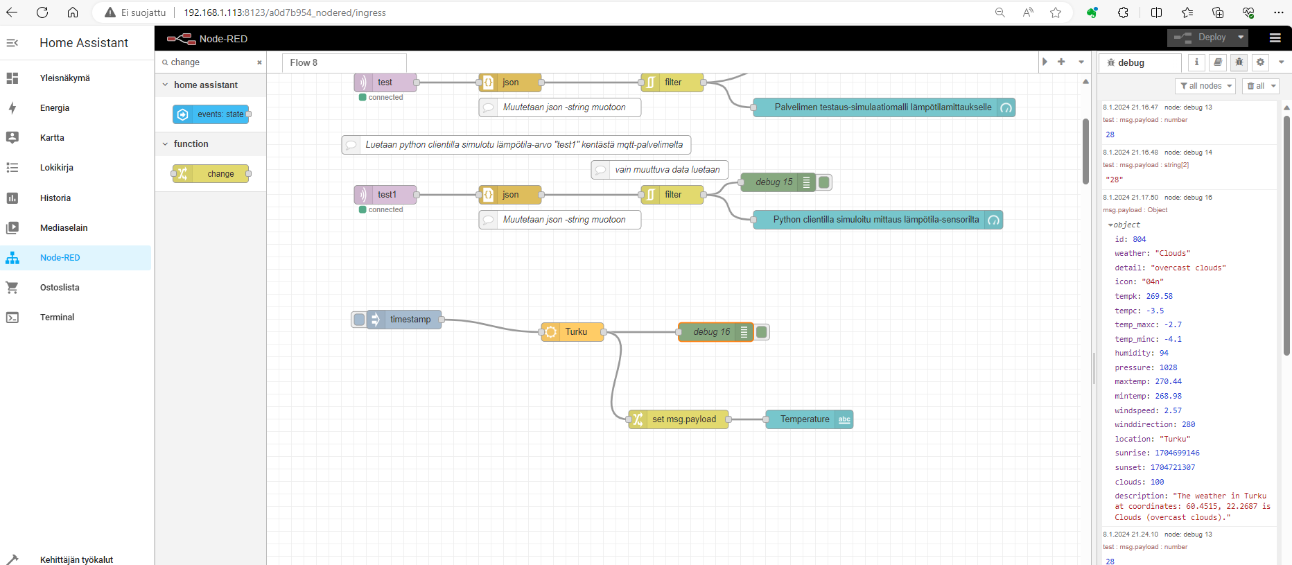The width and height of the screenshot is (1292, 565).
Task: Collapse the home assistant palette category
Action: [165, 85]
